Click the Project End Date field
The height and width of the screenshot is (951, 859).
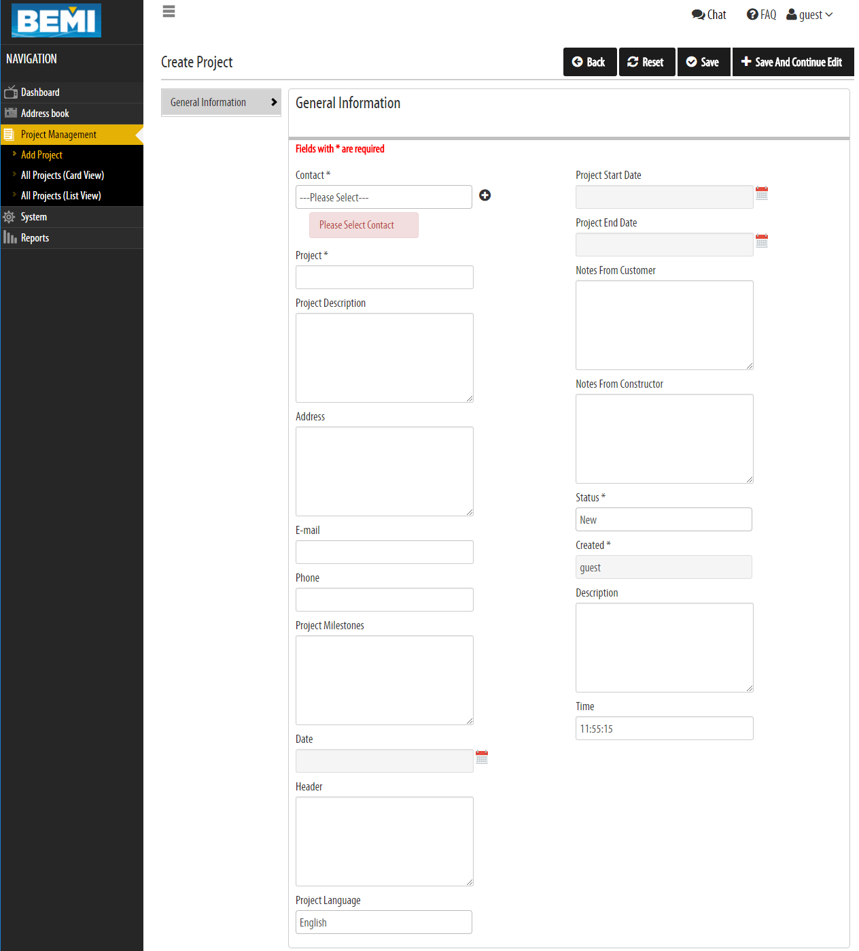click(665, 244)
